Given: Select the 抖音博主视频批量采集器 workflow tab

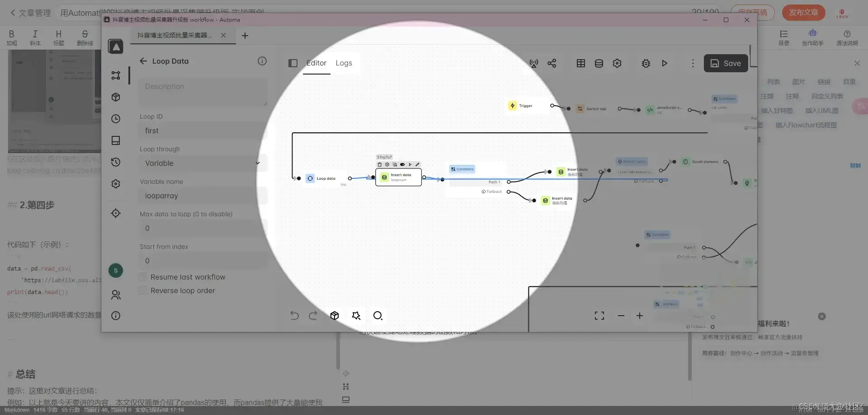Looking at the screenshot, I should pyautogui.click(x=175, y=35).
